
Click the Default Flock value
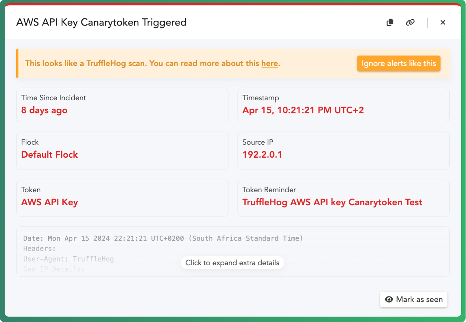49,155
